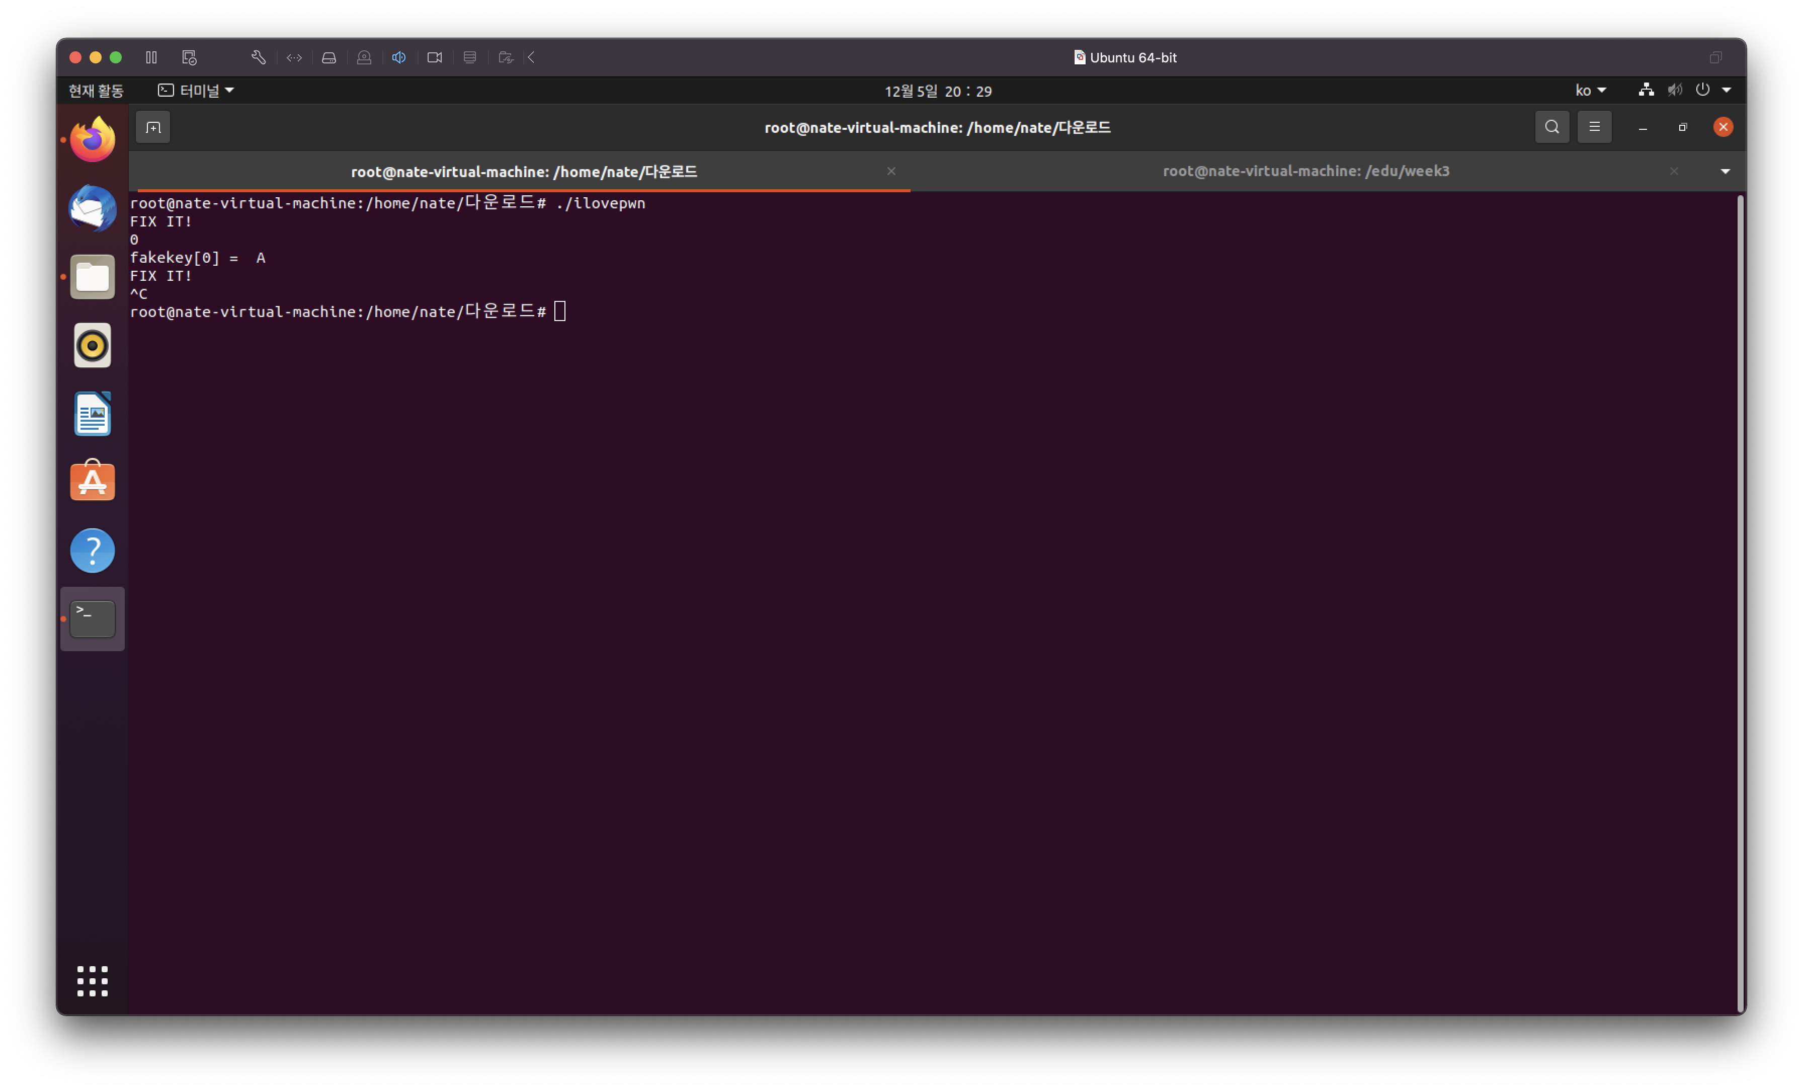Open Ubuntu Software store in the dock
1803x1090 pixels.
pyautogui.click(x=92, y=482)
